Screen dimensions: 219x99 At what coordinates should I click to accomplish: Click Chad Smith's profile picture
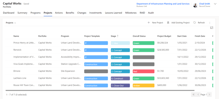195,5
